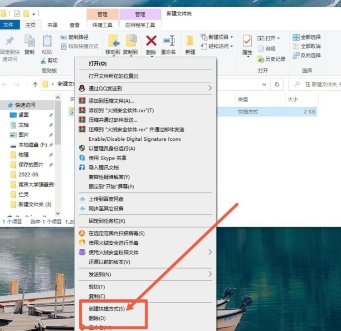
Task: Choose 打开文件所在的位置(I) in context menu
Action: [113, 76]
